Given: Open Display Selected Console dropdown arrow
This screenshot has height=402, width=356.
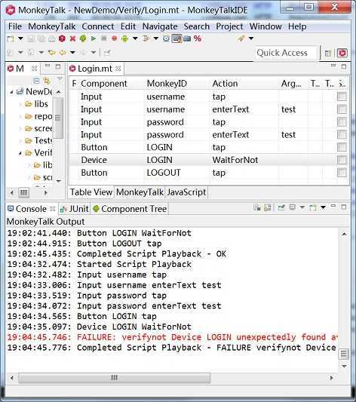Looking at the screenshot, I should click(302, 207).
